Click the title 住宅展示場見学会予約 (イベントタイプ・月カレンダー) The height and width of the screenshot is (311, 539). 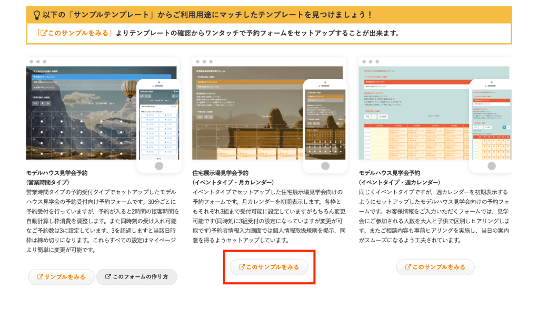pos(233,178)
